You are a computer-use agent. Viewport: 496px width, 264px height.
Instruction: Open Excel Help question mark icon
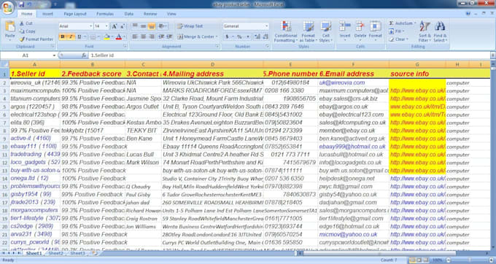click(468, 14)
